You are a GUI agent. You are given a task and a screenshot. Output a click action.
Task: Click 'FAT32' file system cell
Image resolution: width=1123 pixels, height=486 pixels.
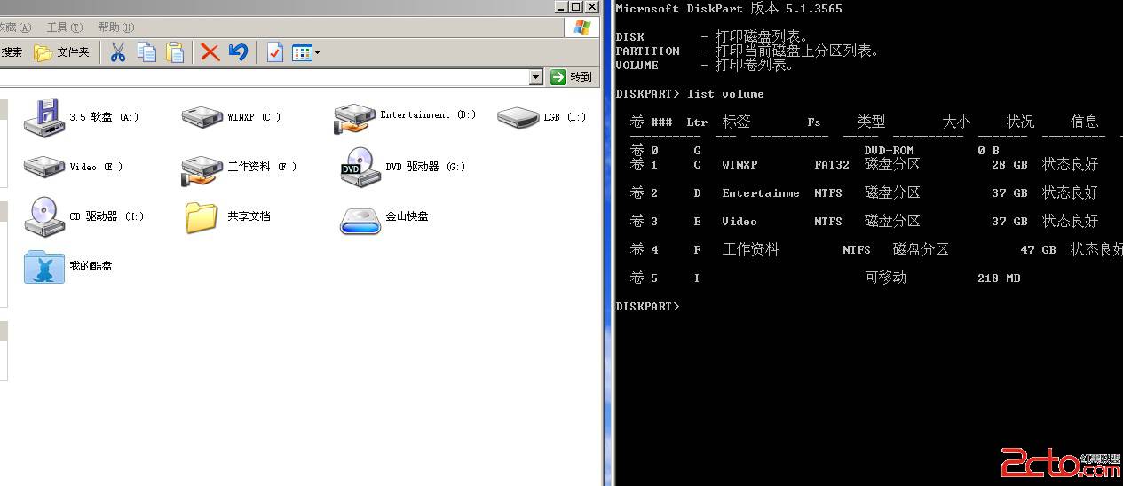[832, 165]
